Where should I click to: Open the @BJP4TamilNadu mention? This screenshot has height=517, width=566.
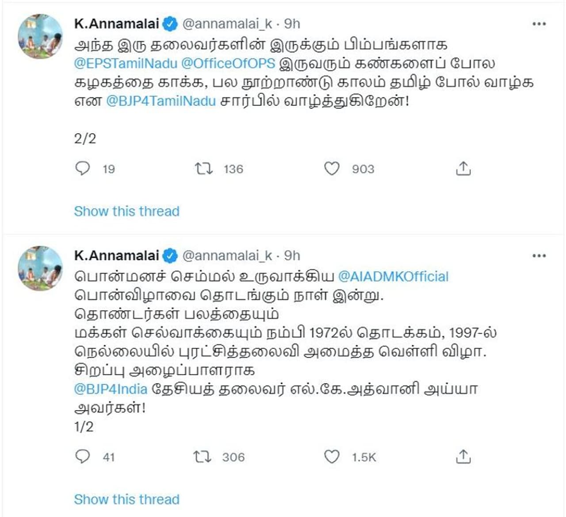pyautogui.click(x=161, y=101)
